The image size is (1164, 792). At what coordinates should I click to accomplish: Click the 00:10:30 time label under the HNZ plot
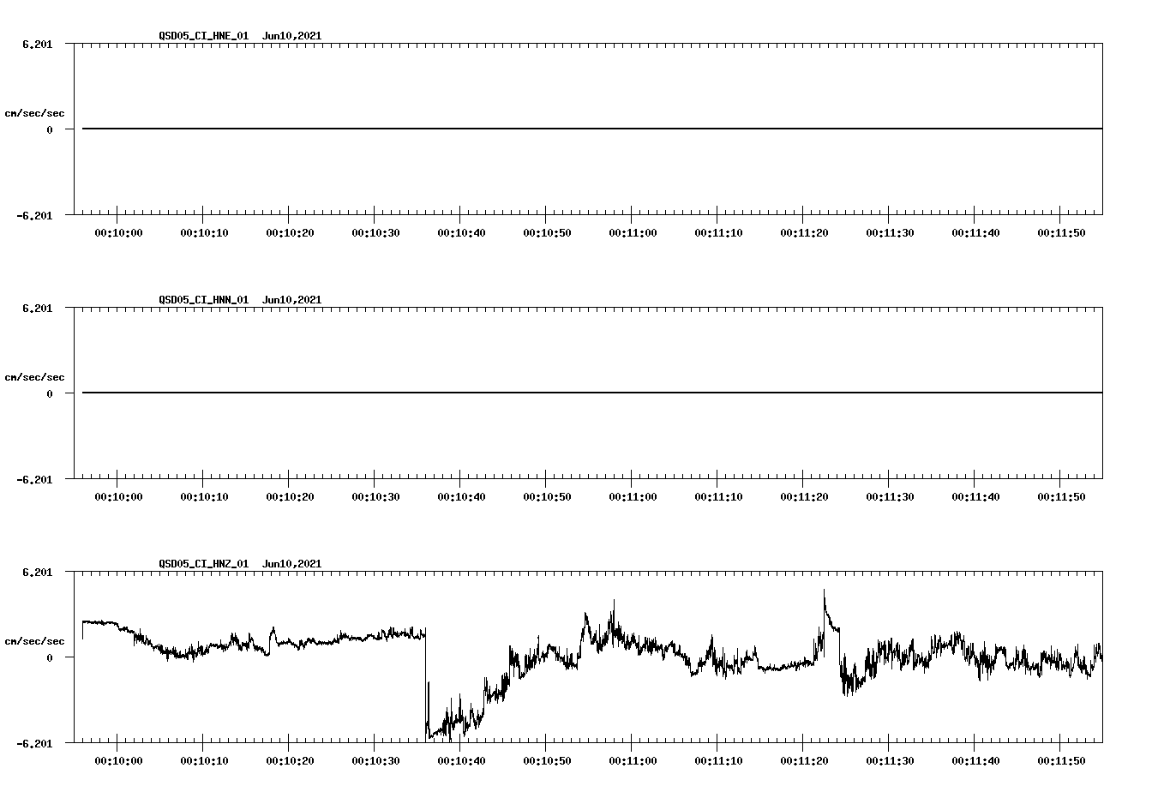(375, 760)
